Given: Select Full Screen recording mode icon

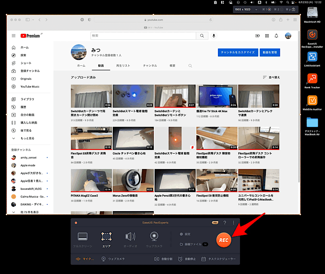Looking at the screenshot, I should tap(82, 237).
